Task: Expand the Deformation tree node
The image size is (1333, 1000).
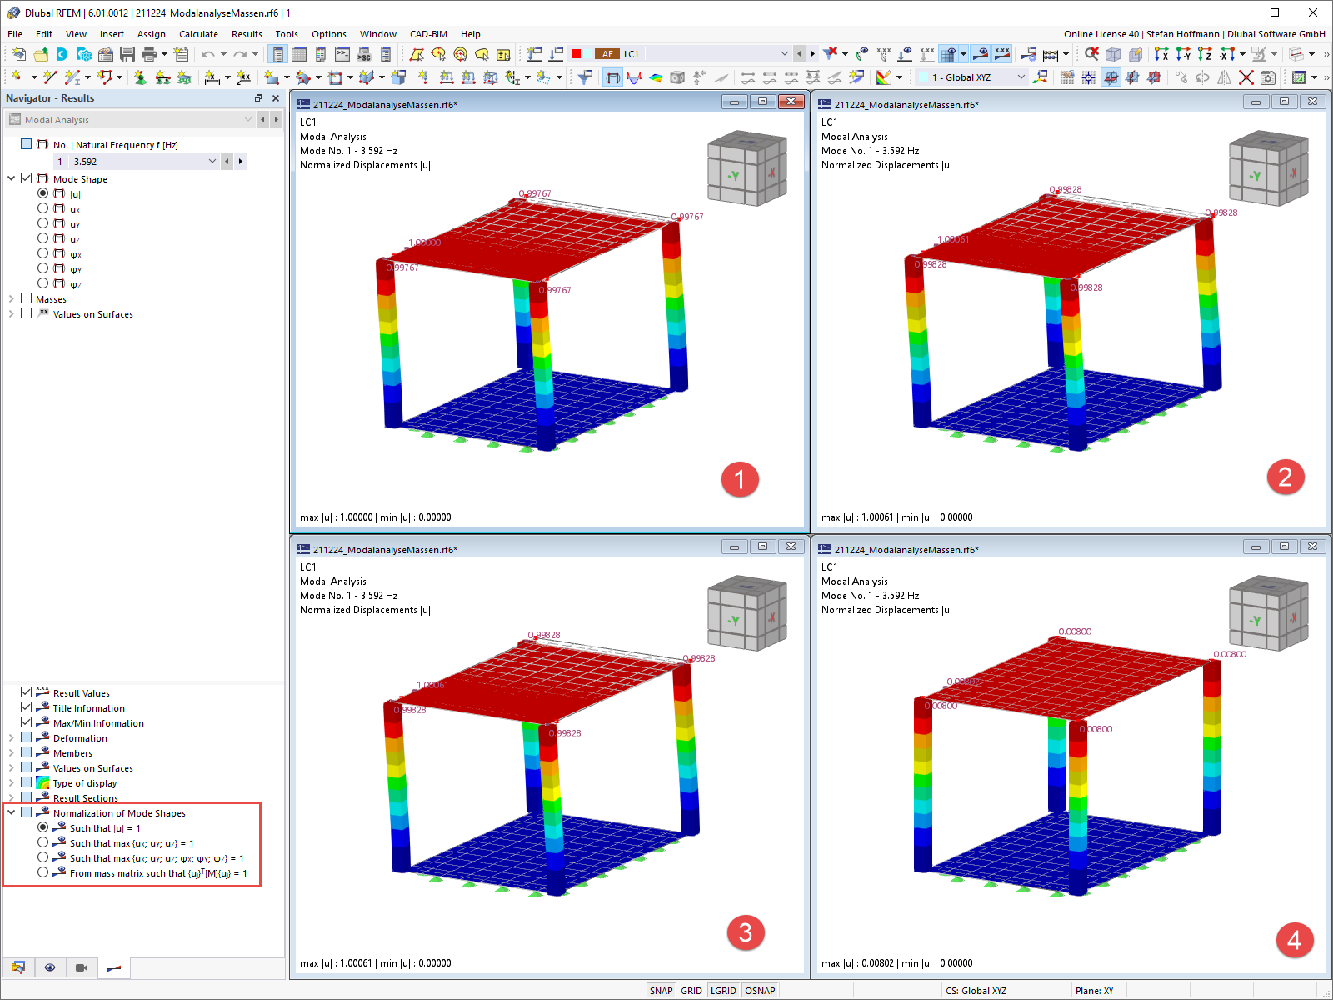Action: coord(11,737)
